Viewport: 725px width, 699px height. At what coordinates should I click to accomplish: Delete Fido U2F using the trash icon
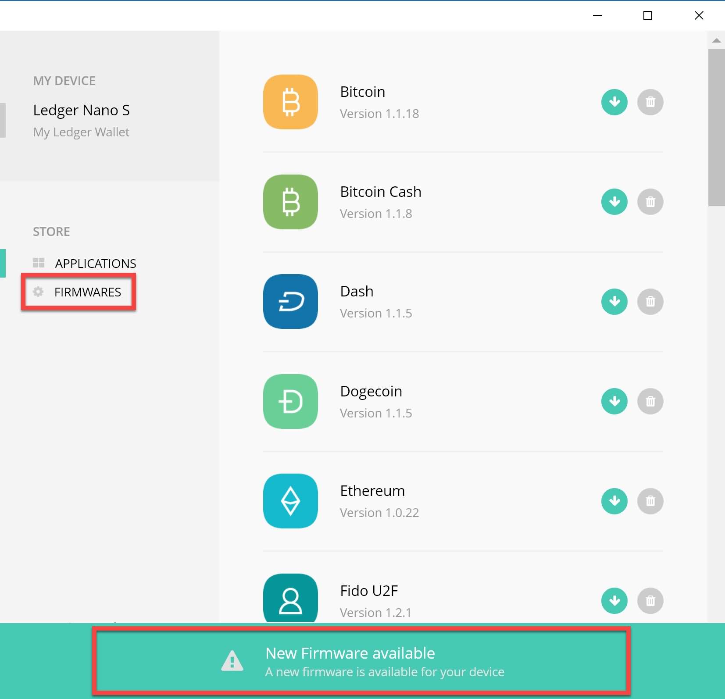[x=650, y=601]
